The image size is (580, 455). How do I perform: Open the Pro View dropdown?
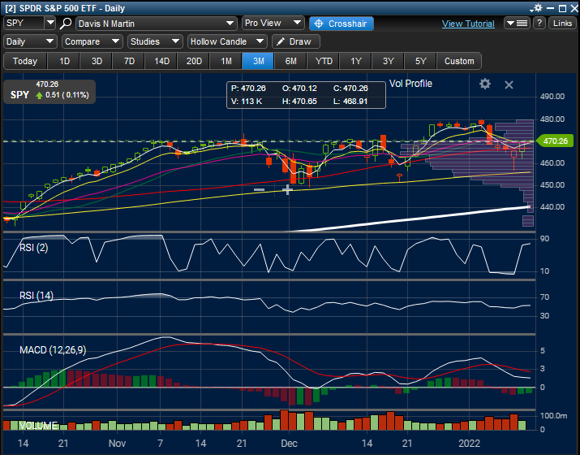coord(273,23)
